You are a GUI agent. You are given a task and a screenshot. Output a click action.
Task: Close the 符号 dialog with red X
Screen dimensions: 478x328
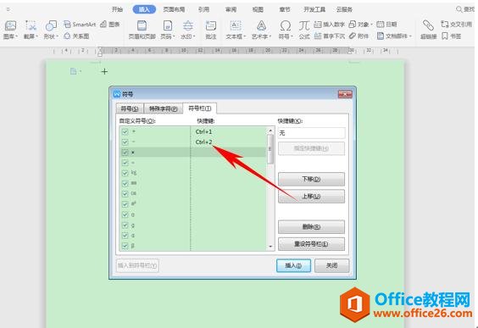pyautogui.click(x=345, y=94)
